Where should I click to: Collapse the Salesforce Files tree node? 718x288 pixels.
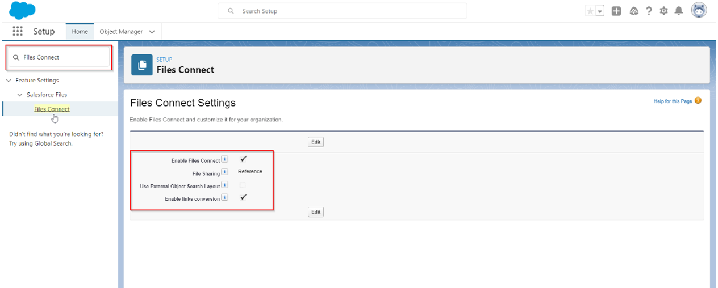[x=20, y=95]
